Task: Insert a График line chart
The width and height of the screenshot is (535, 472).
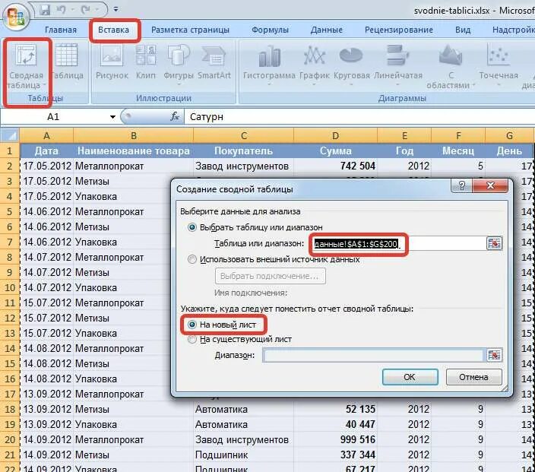Action: pos(315,65)
